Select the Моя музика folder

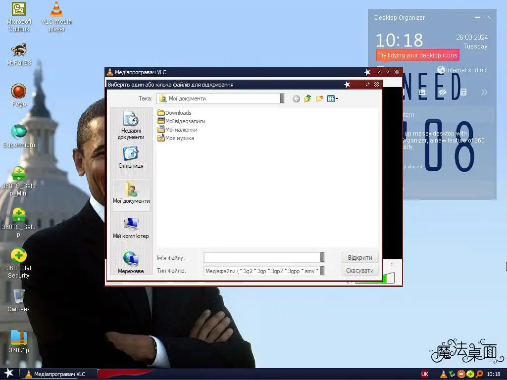point(176,138)
